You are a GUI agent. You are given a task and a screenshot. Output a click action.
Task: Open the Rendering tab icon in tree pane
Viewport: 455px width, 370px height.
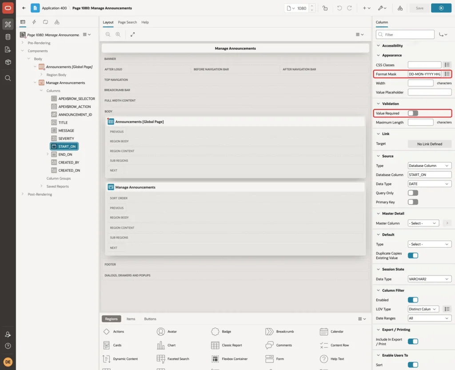[23, 22]
